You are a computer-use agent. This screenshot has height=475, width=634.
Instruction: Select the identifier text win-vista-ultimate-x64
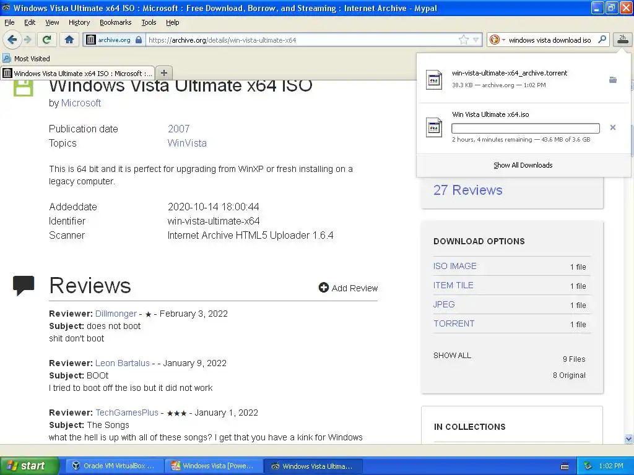(214, 221)
